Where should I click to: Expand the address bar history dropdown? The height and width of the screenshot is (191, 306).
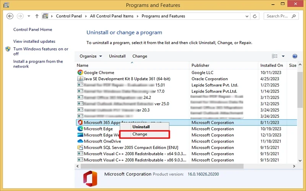click(x=247, y=16)
